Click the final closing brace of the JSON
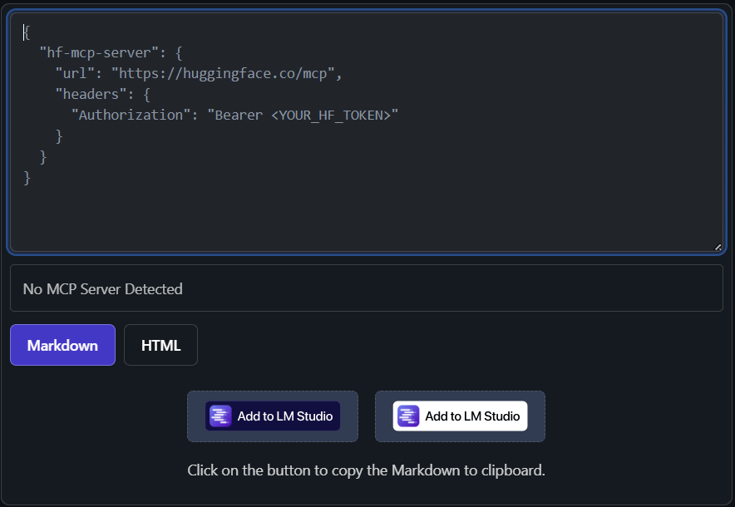 click(27, 178)
